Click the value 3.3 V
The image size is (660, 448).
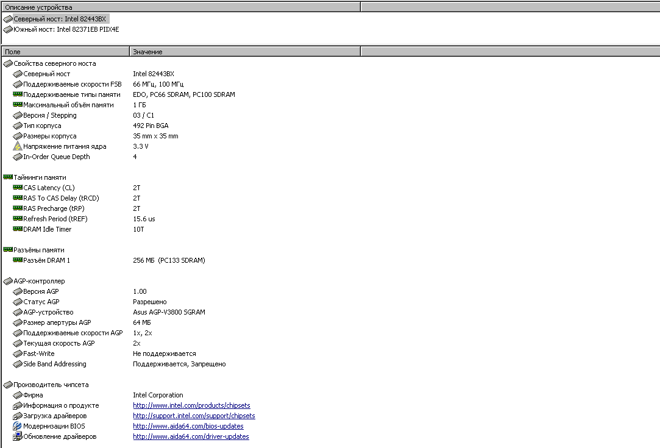click(141, 146)
